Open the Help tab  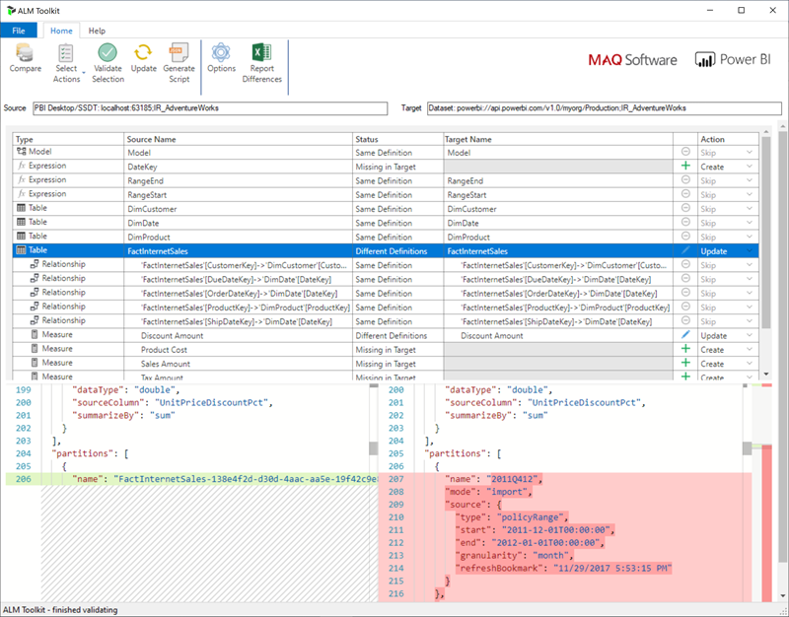(97, 31)
